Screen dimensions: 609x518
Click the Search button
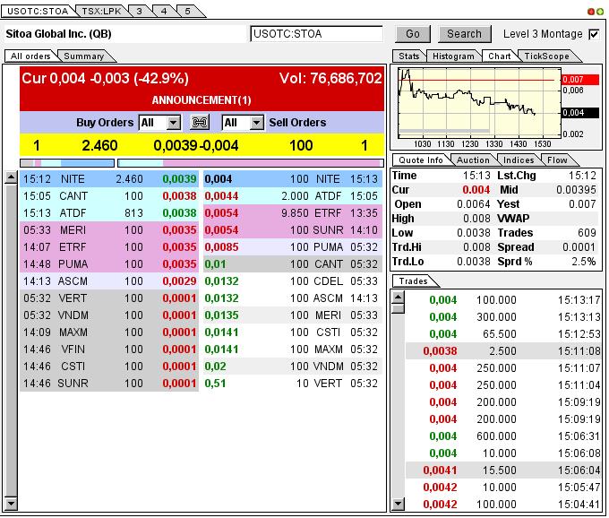click(464, 34)
